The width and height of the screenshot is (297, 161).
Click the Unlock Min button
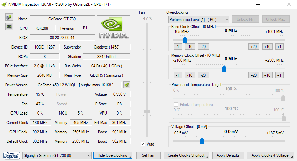(x=246, y=19)
